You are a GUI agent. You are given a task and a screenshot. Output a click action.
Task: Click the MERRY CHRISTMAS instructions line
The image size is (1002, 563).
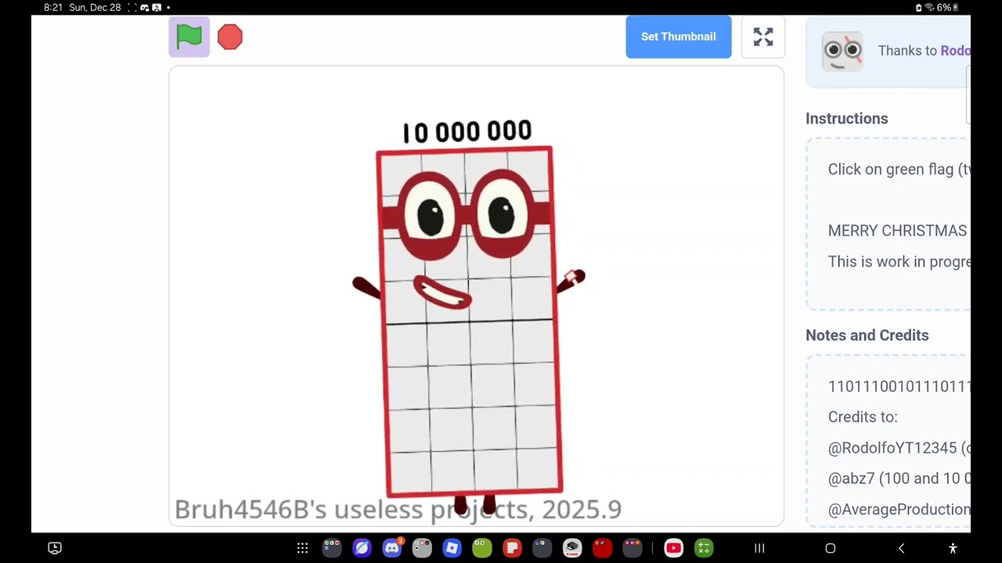898,231
